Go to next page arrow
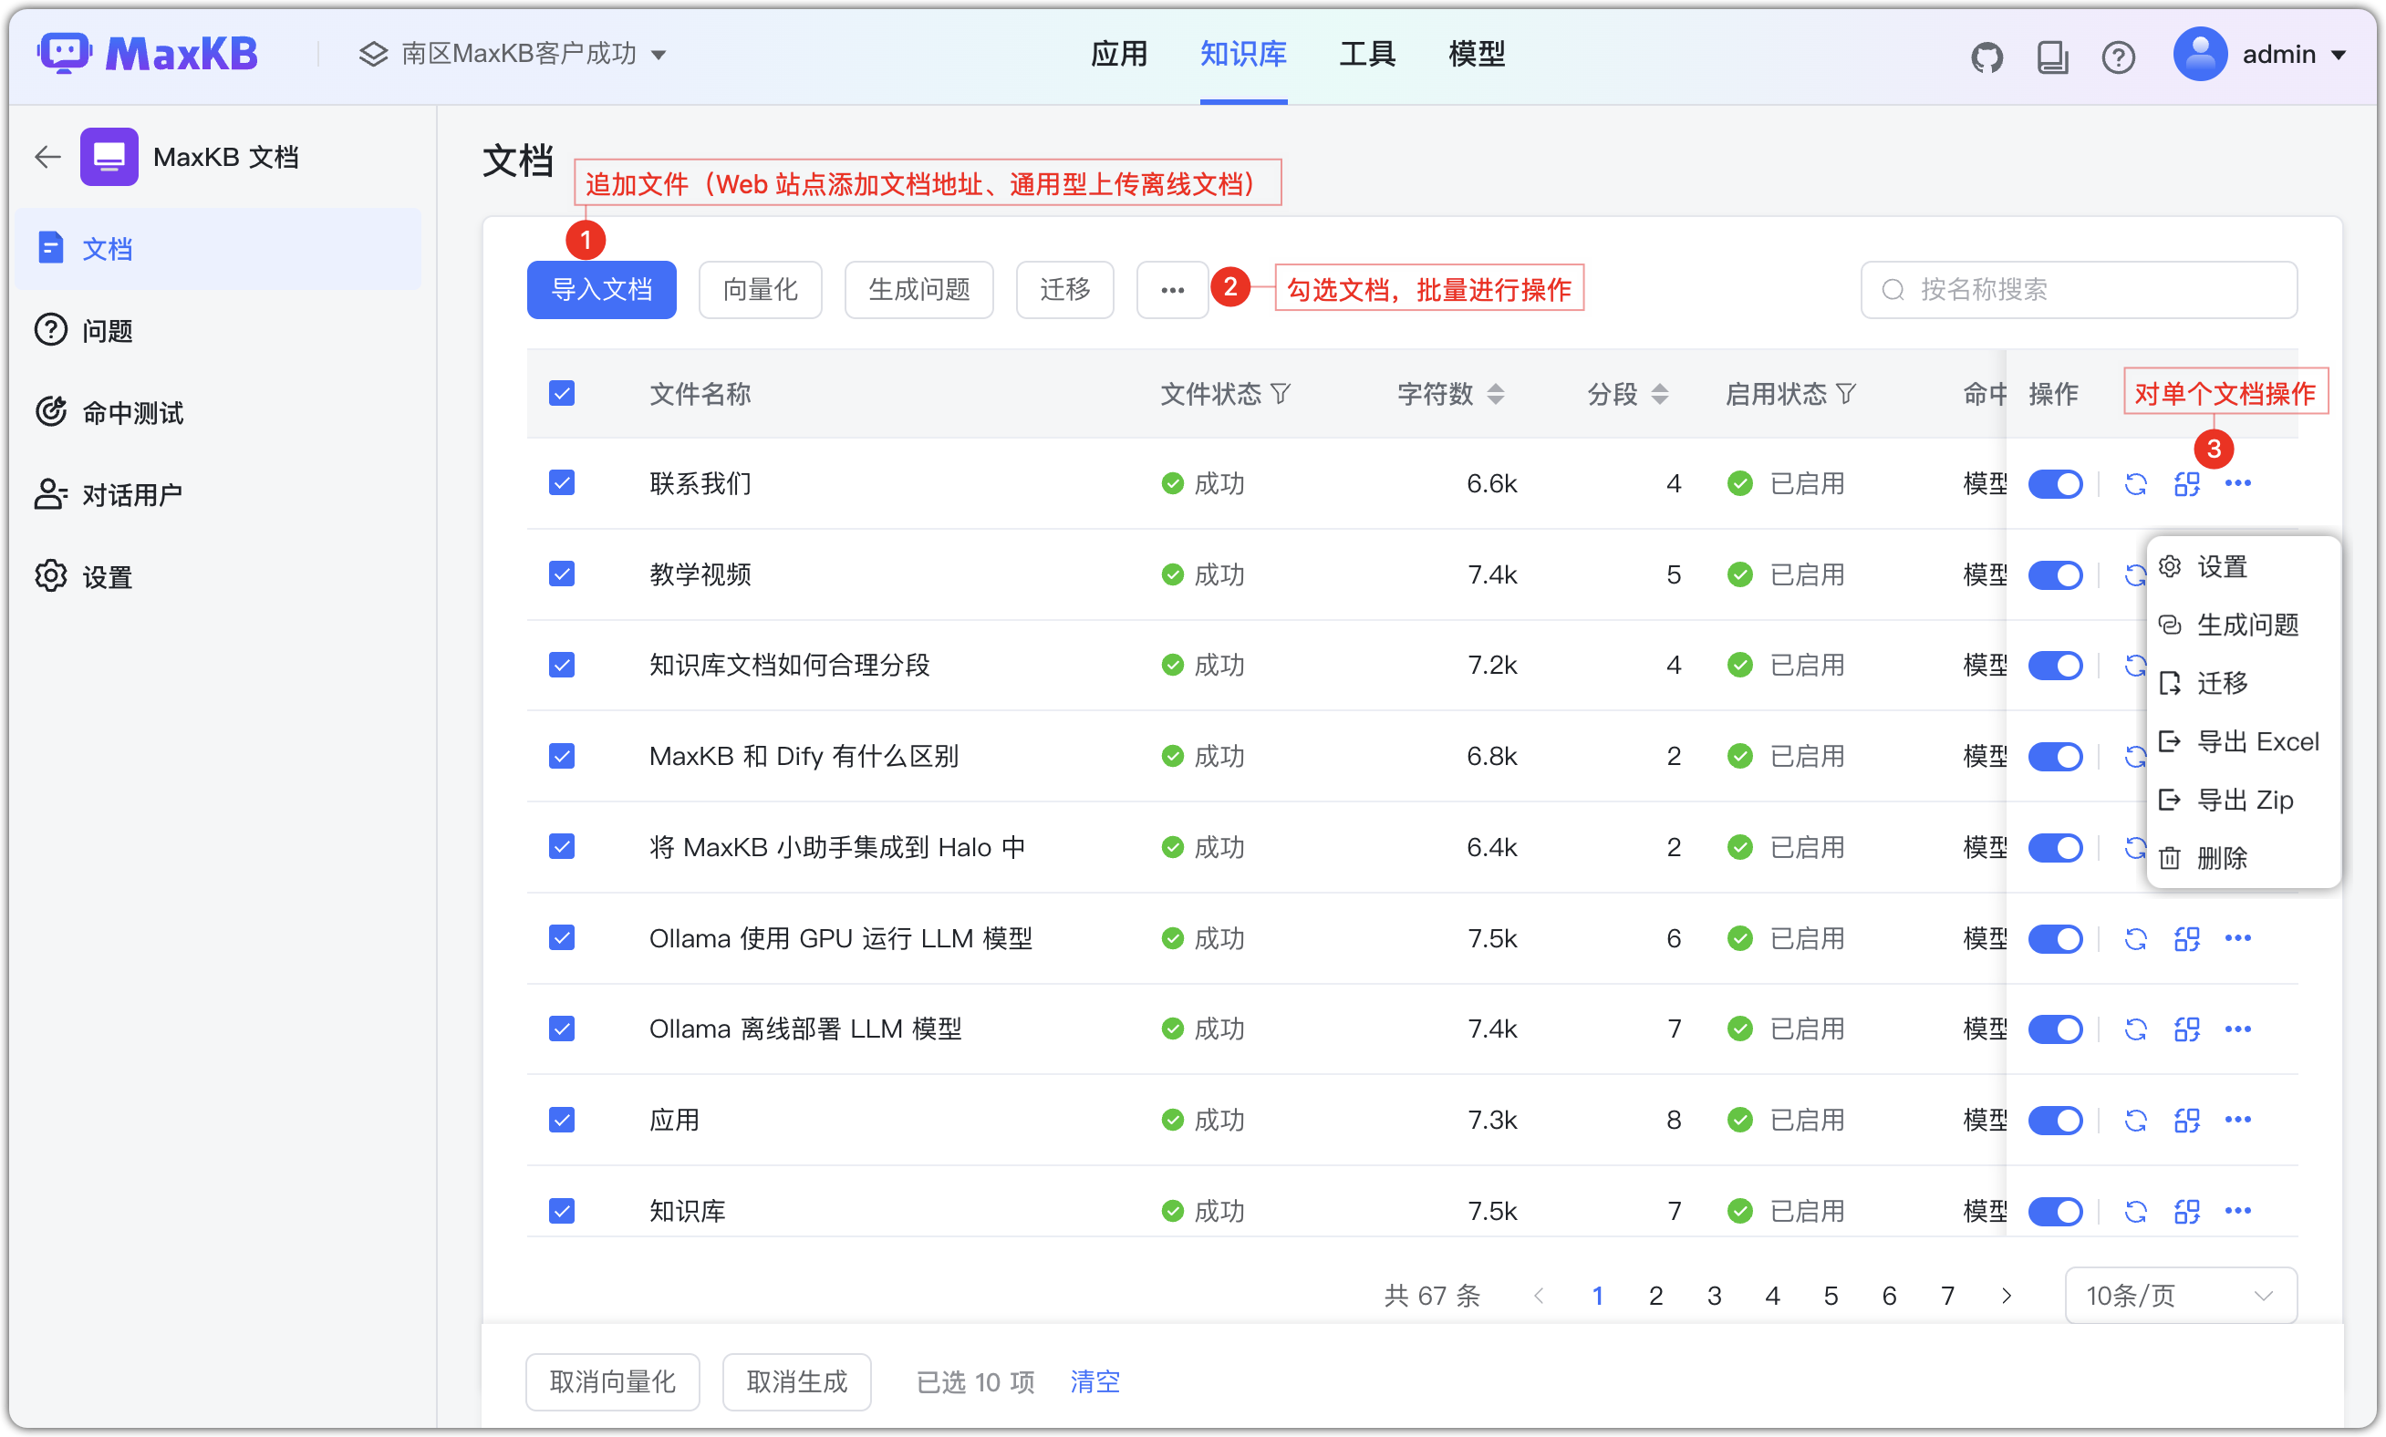Screen dimensions: 2386x1437 [2007, 1295]
